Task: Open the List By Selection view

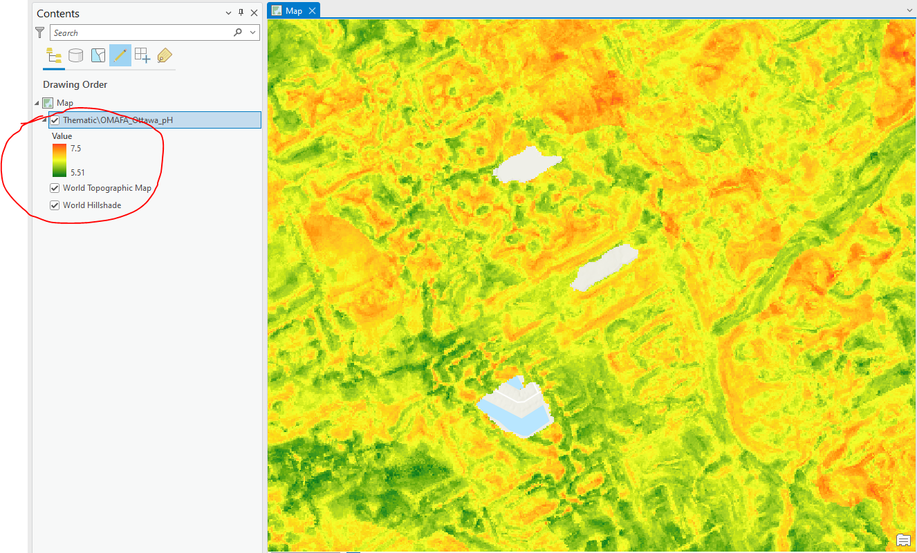Action: [98, 55]
